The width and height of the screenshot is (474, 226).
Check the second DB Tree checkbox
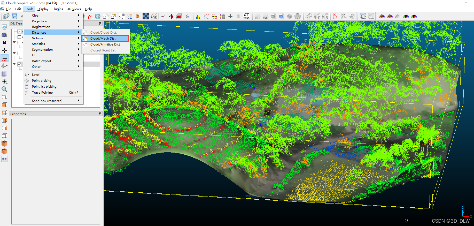[19, 37]
